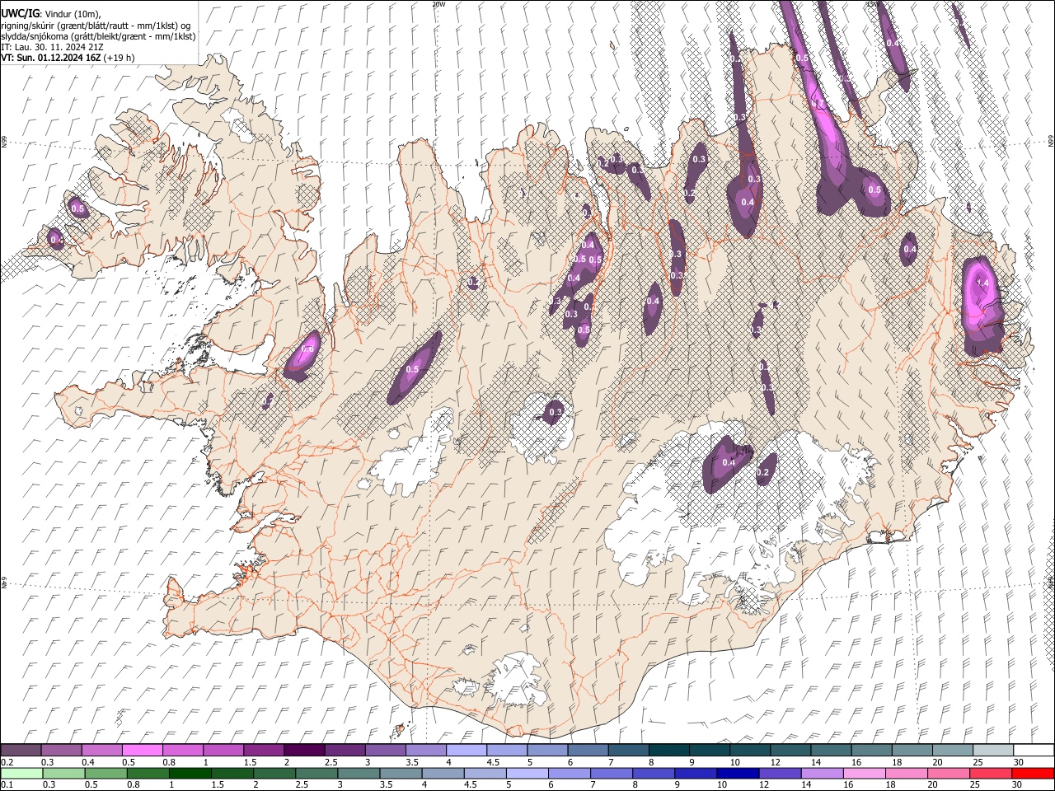Select bottom-row pale green swatch between 0.1 and 0.3
The height and width of the screenshot is (791, 1055).
coord(21,773)
